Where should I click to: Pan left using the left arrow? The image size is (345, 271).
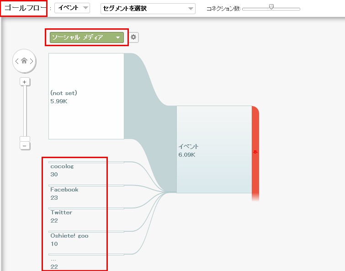pos(17,61)
